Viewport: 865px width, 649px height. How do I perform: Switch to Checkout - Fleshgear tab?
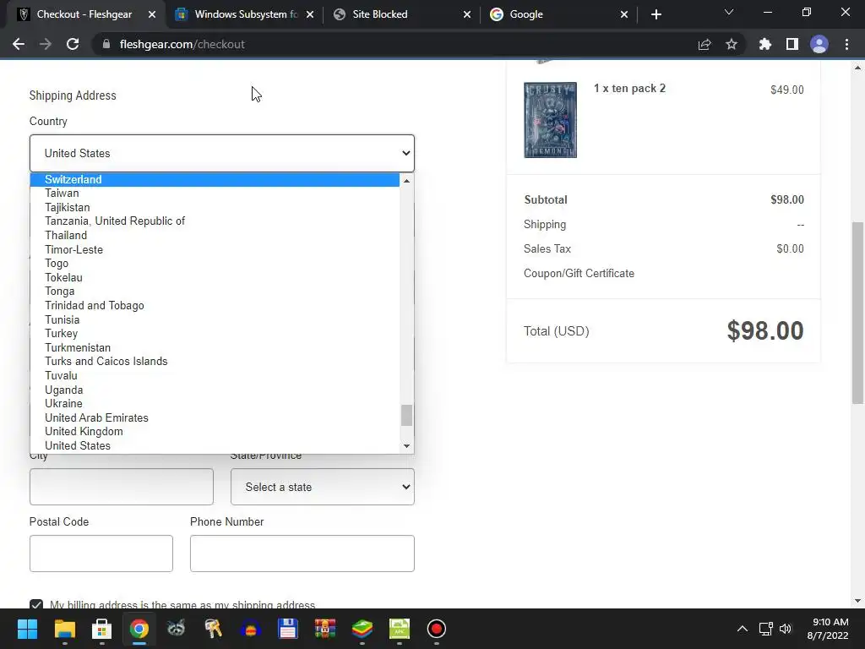click(84, 14)
